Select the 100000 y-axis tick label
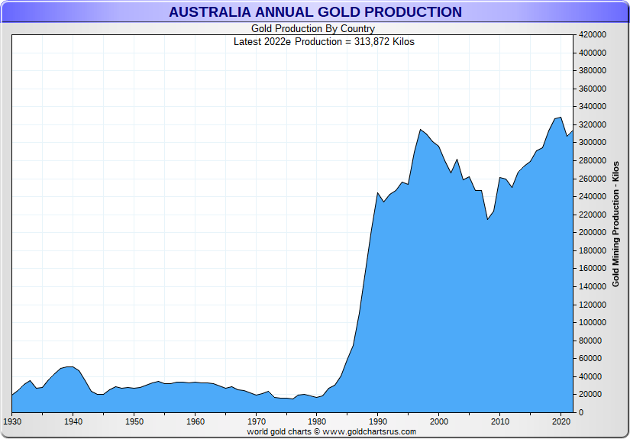 tap(593, 322)
